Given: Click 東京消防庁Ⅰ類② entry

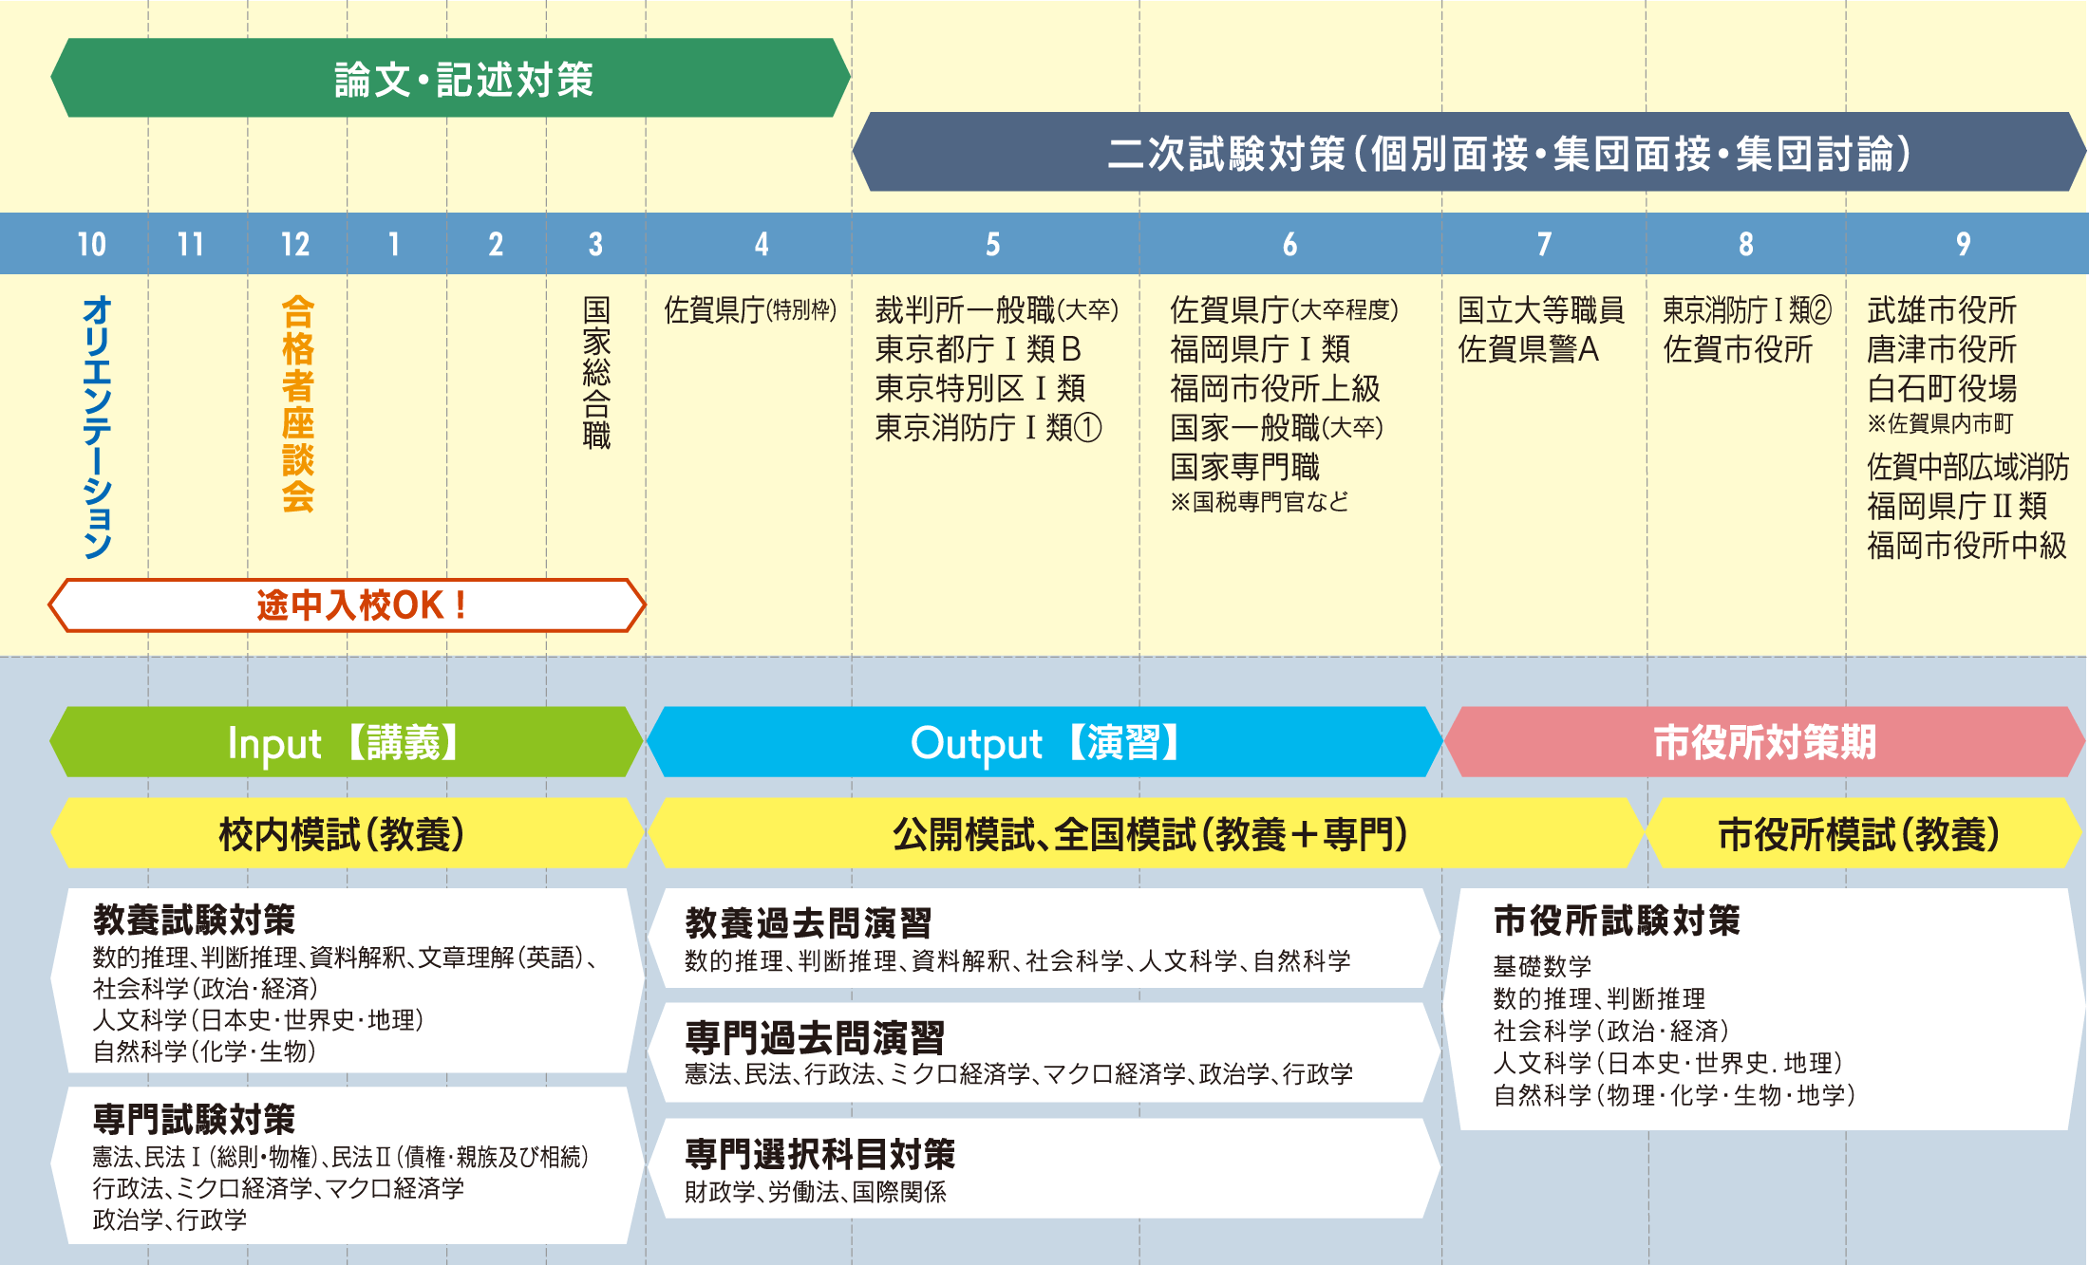Looking at the screenshot, I should [x=1746, y=309].
